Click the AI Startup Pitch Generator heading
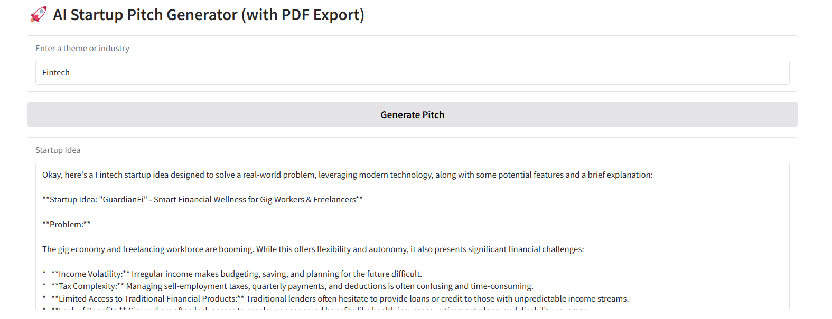The height and width of the screenshot is (319, 832). (208, 15)
